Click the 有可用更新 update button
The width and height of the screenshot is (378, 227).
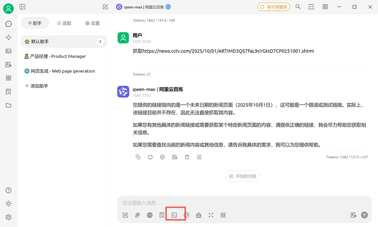pyautogui.click(x=274, y=7)
